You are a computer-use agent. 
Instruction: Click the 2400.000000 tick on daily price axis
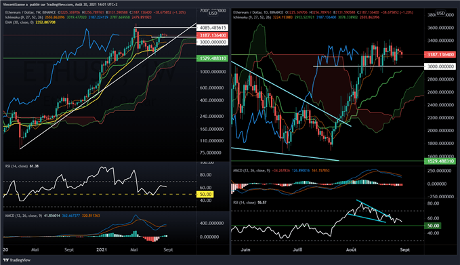point(440,105)
